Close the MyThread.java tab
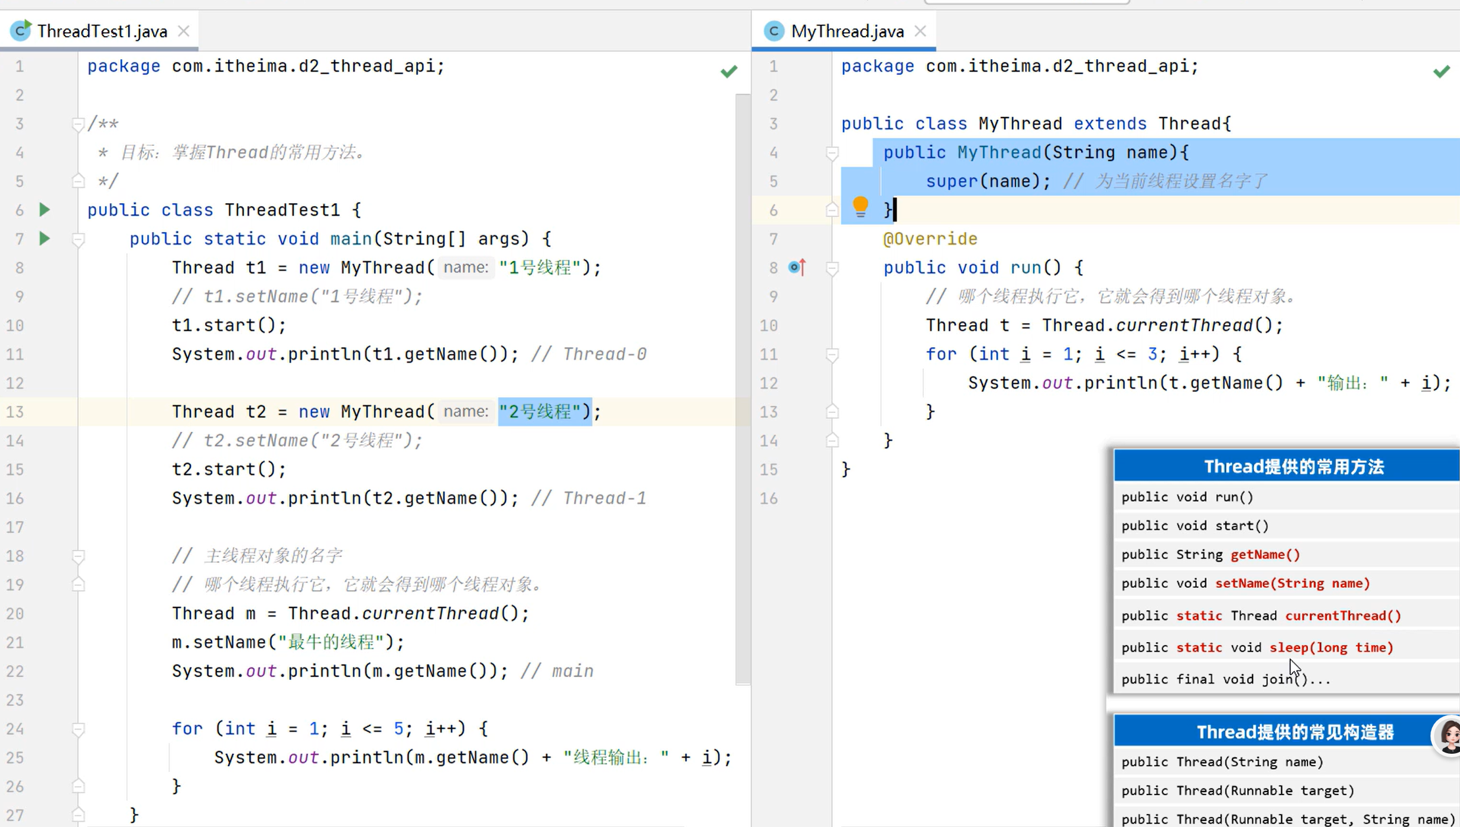The height and width of the screenshot is (827, 1460). [920, 31]
